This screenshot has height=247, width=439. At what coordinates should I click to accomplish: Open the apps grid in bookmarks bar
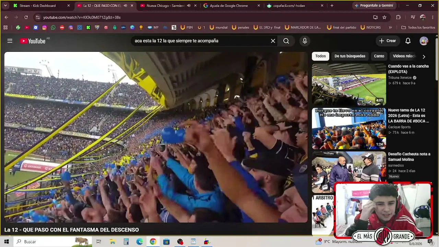point(5,27)
